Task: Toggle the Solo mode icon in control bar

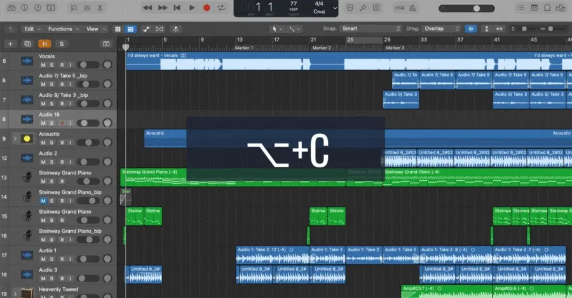Action: (x=376, y=8)
